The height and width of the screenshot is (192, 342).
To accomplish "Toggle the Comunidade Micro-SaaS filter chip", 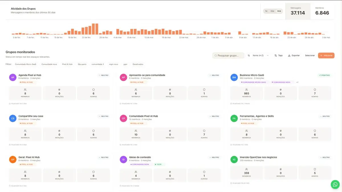I will 26,64.
